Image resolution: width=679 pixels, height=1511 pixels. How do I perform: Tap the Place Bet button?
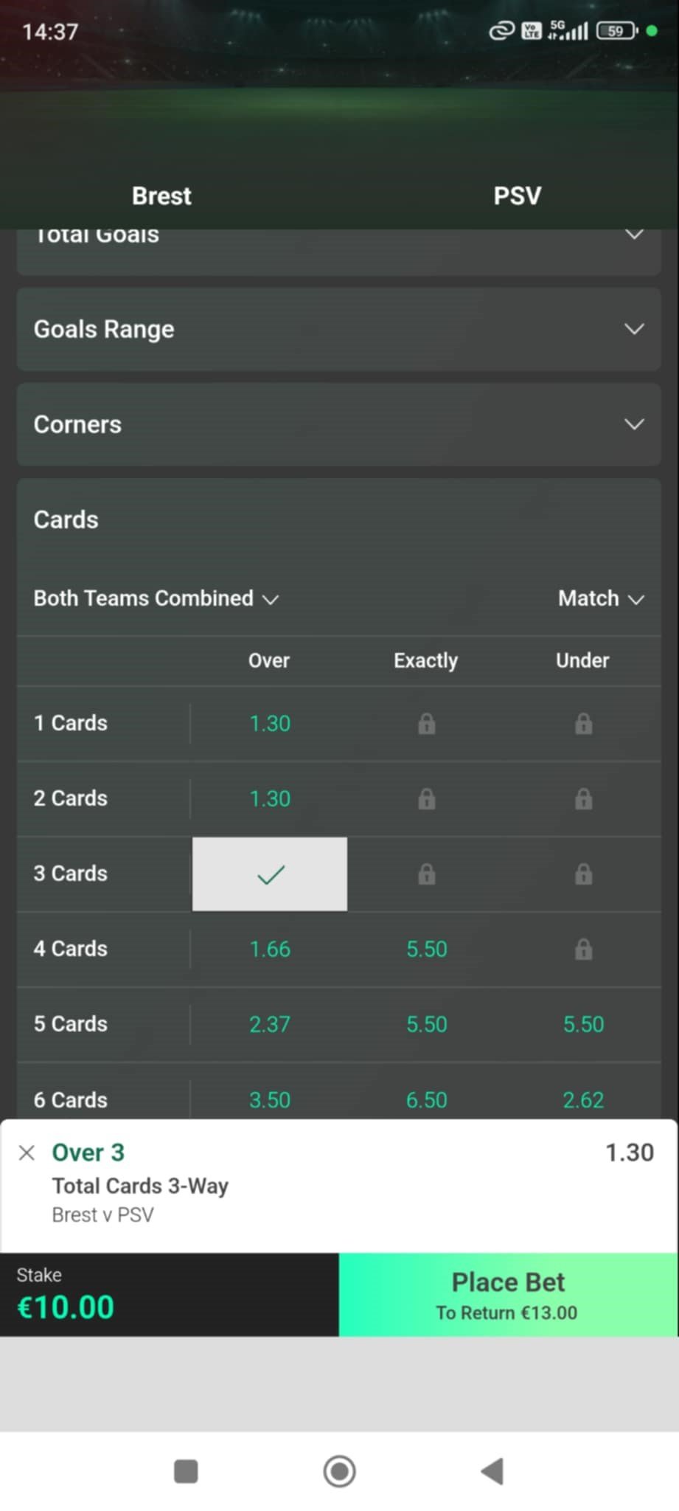coord(508,1294)
